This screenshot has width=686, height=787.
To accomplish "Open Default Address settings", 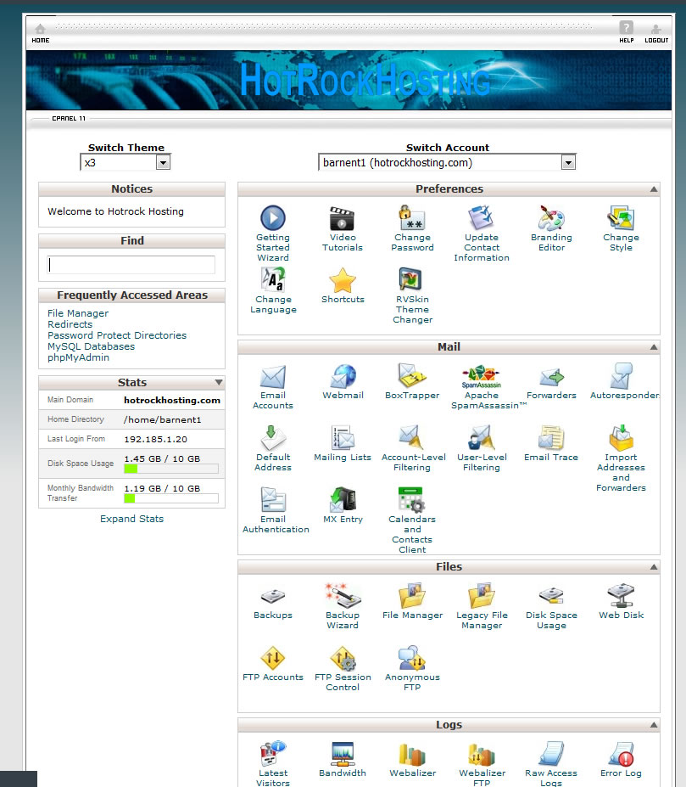I will pos(273,438).
